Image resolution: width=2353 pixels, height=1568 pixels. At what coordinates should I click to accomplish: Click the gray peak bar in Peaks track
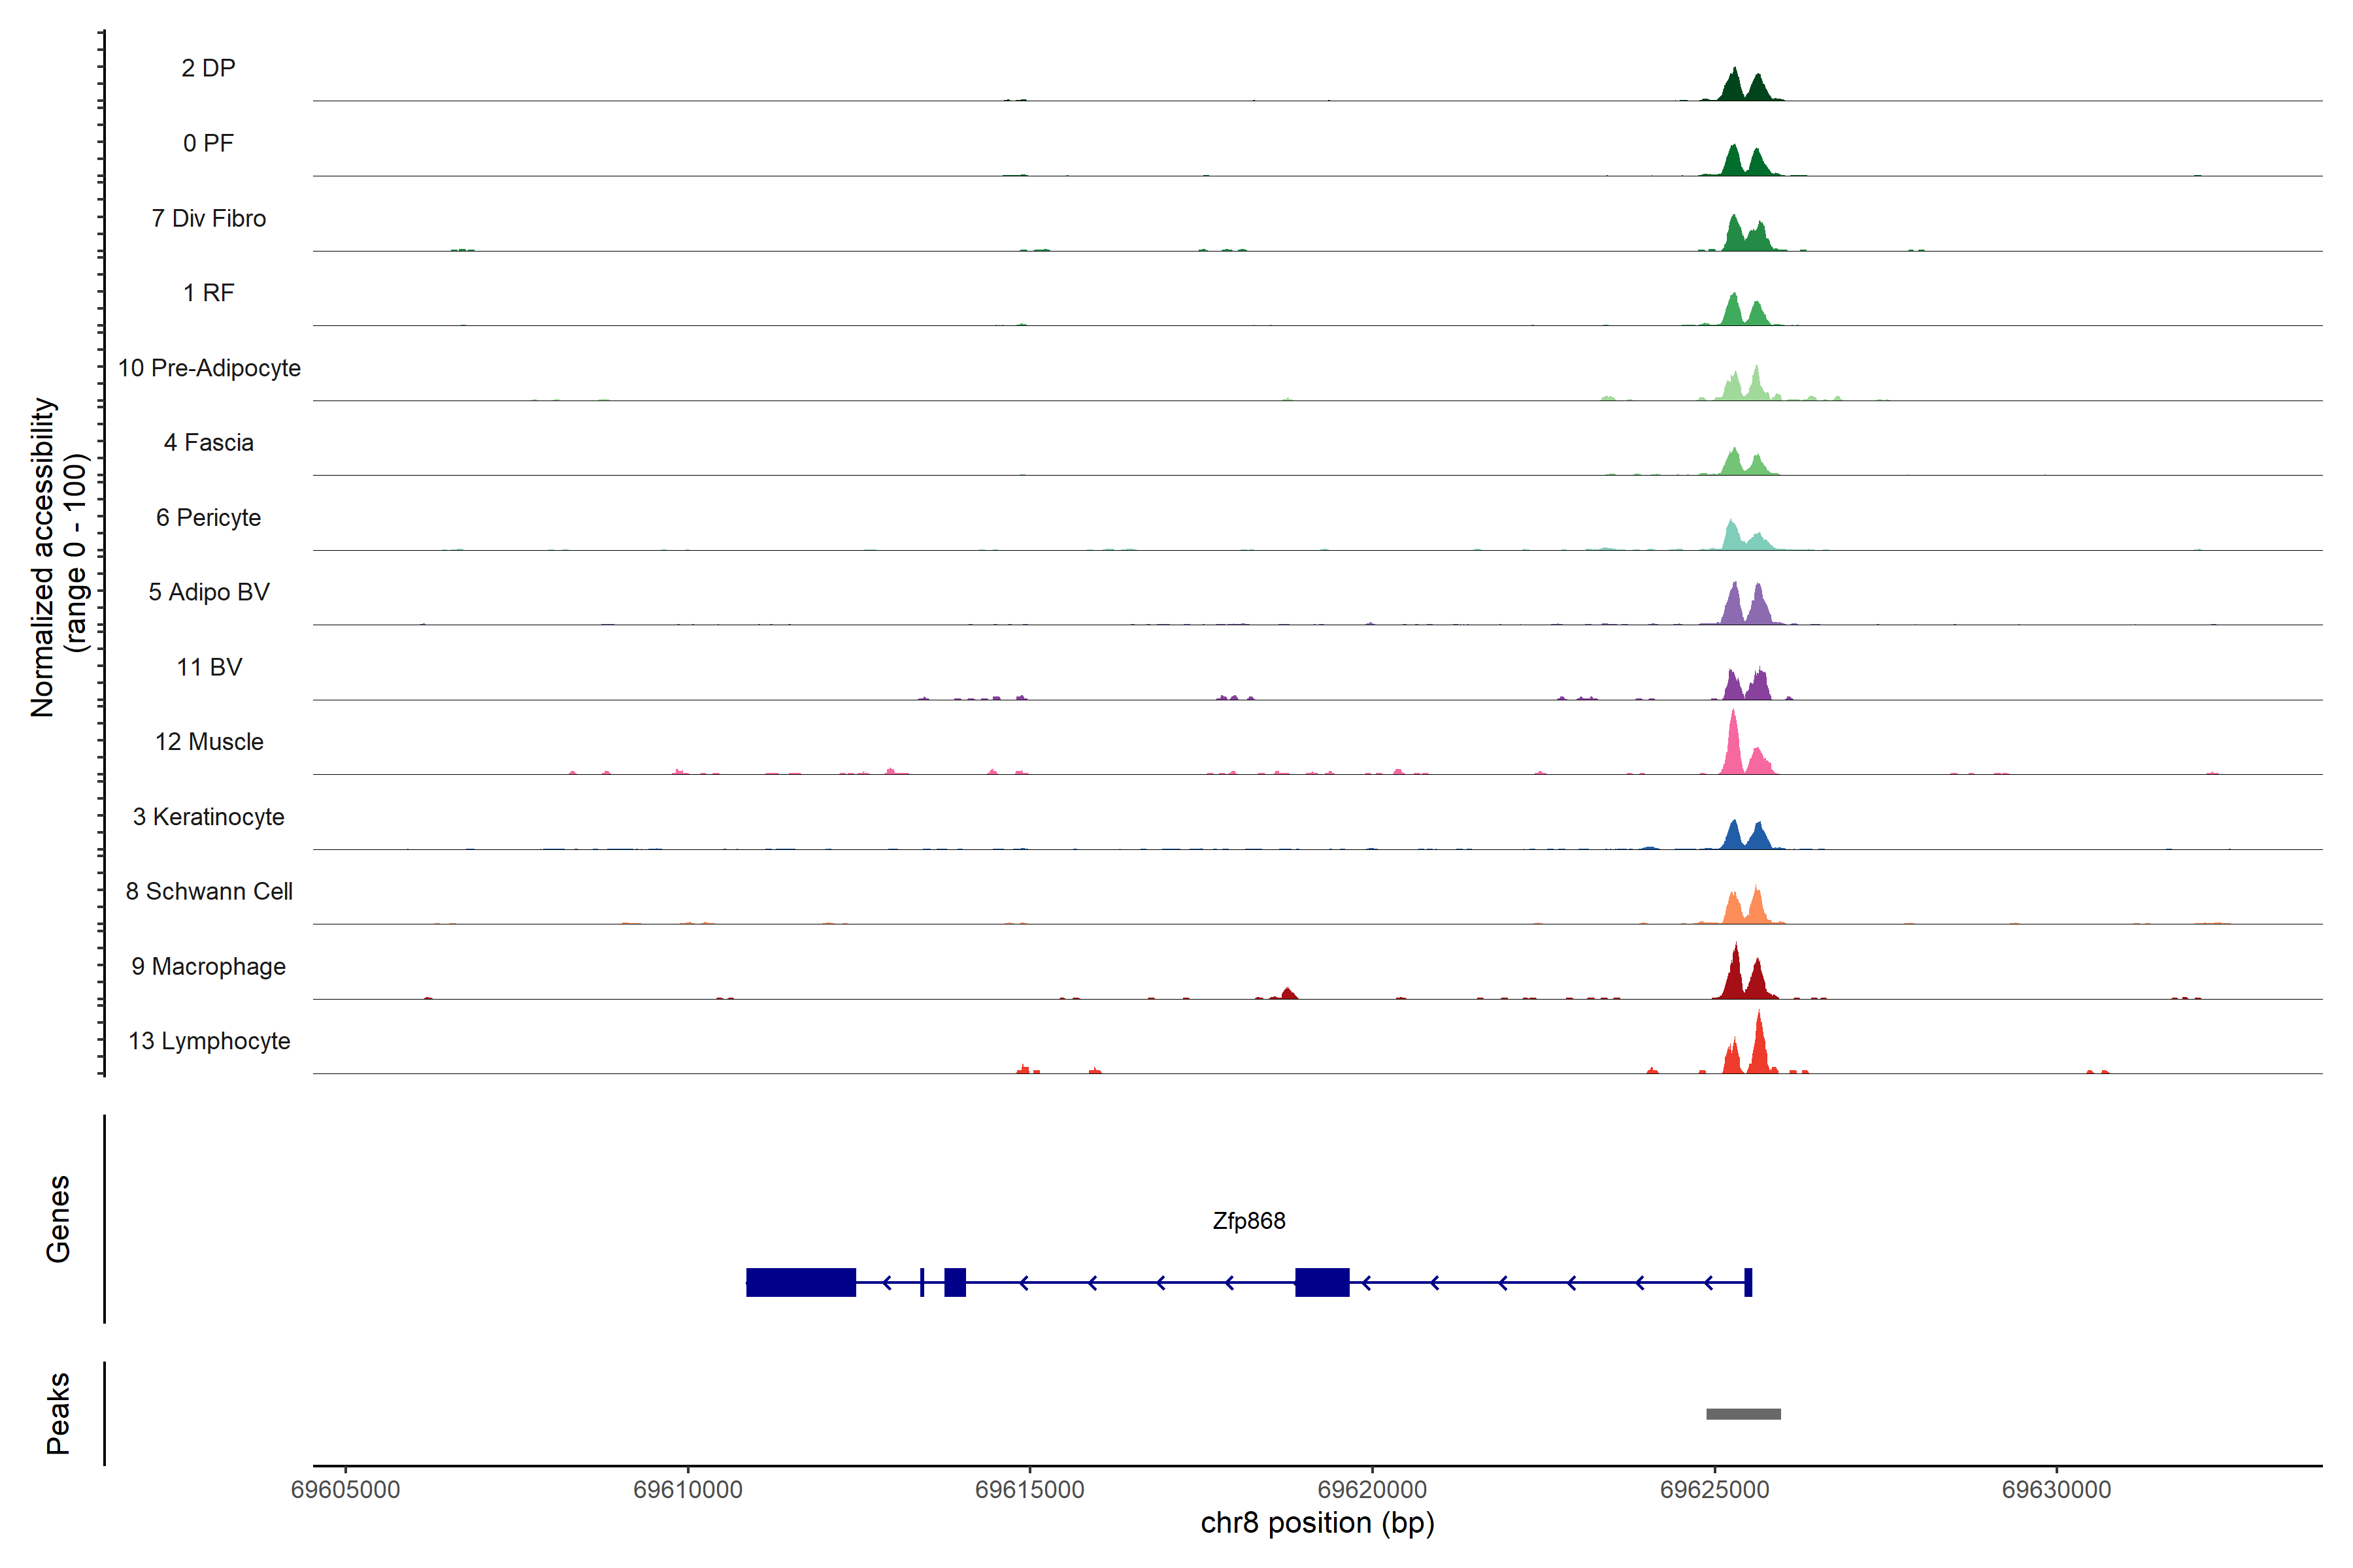[x=1743, y=1414]
